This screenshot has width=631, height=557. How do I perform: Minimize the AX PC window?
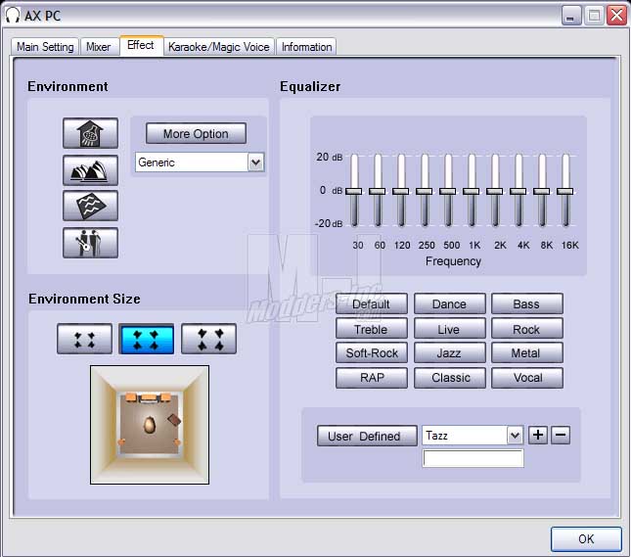571,16
